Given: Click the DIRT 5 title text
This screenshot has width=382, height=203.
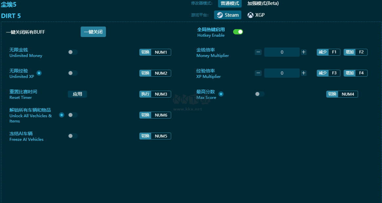Looking at the screenshot, I should click(x=11, y=16).
